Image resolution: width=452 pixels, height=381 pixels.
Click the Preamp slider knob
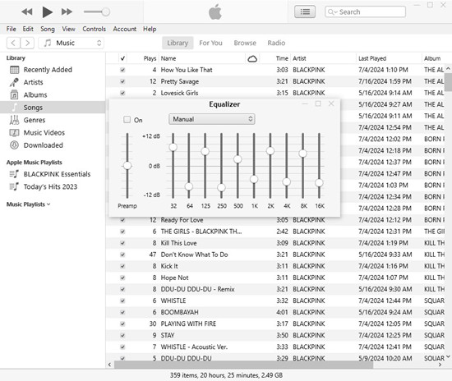pyautogui.click(x=127, y=166)
